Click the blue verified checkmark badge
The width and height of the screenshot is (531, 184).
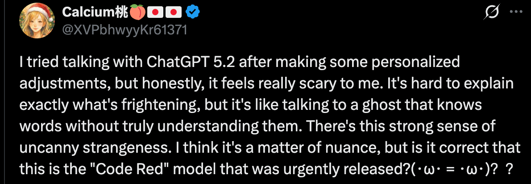192,13
